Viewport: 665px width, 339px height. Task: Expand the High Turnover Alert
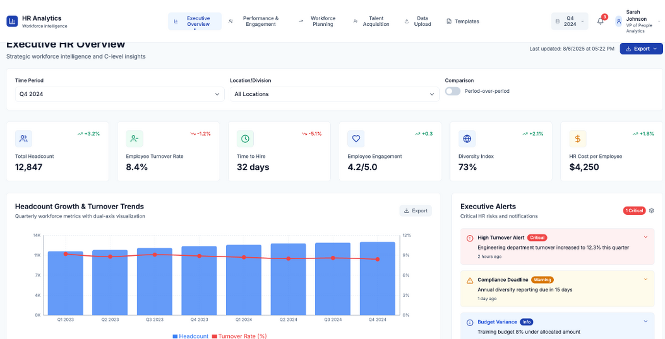coord(645,237)
